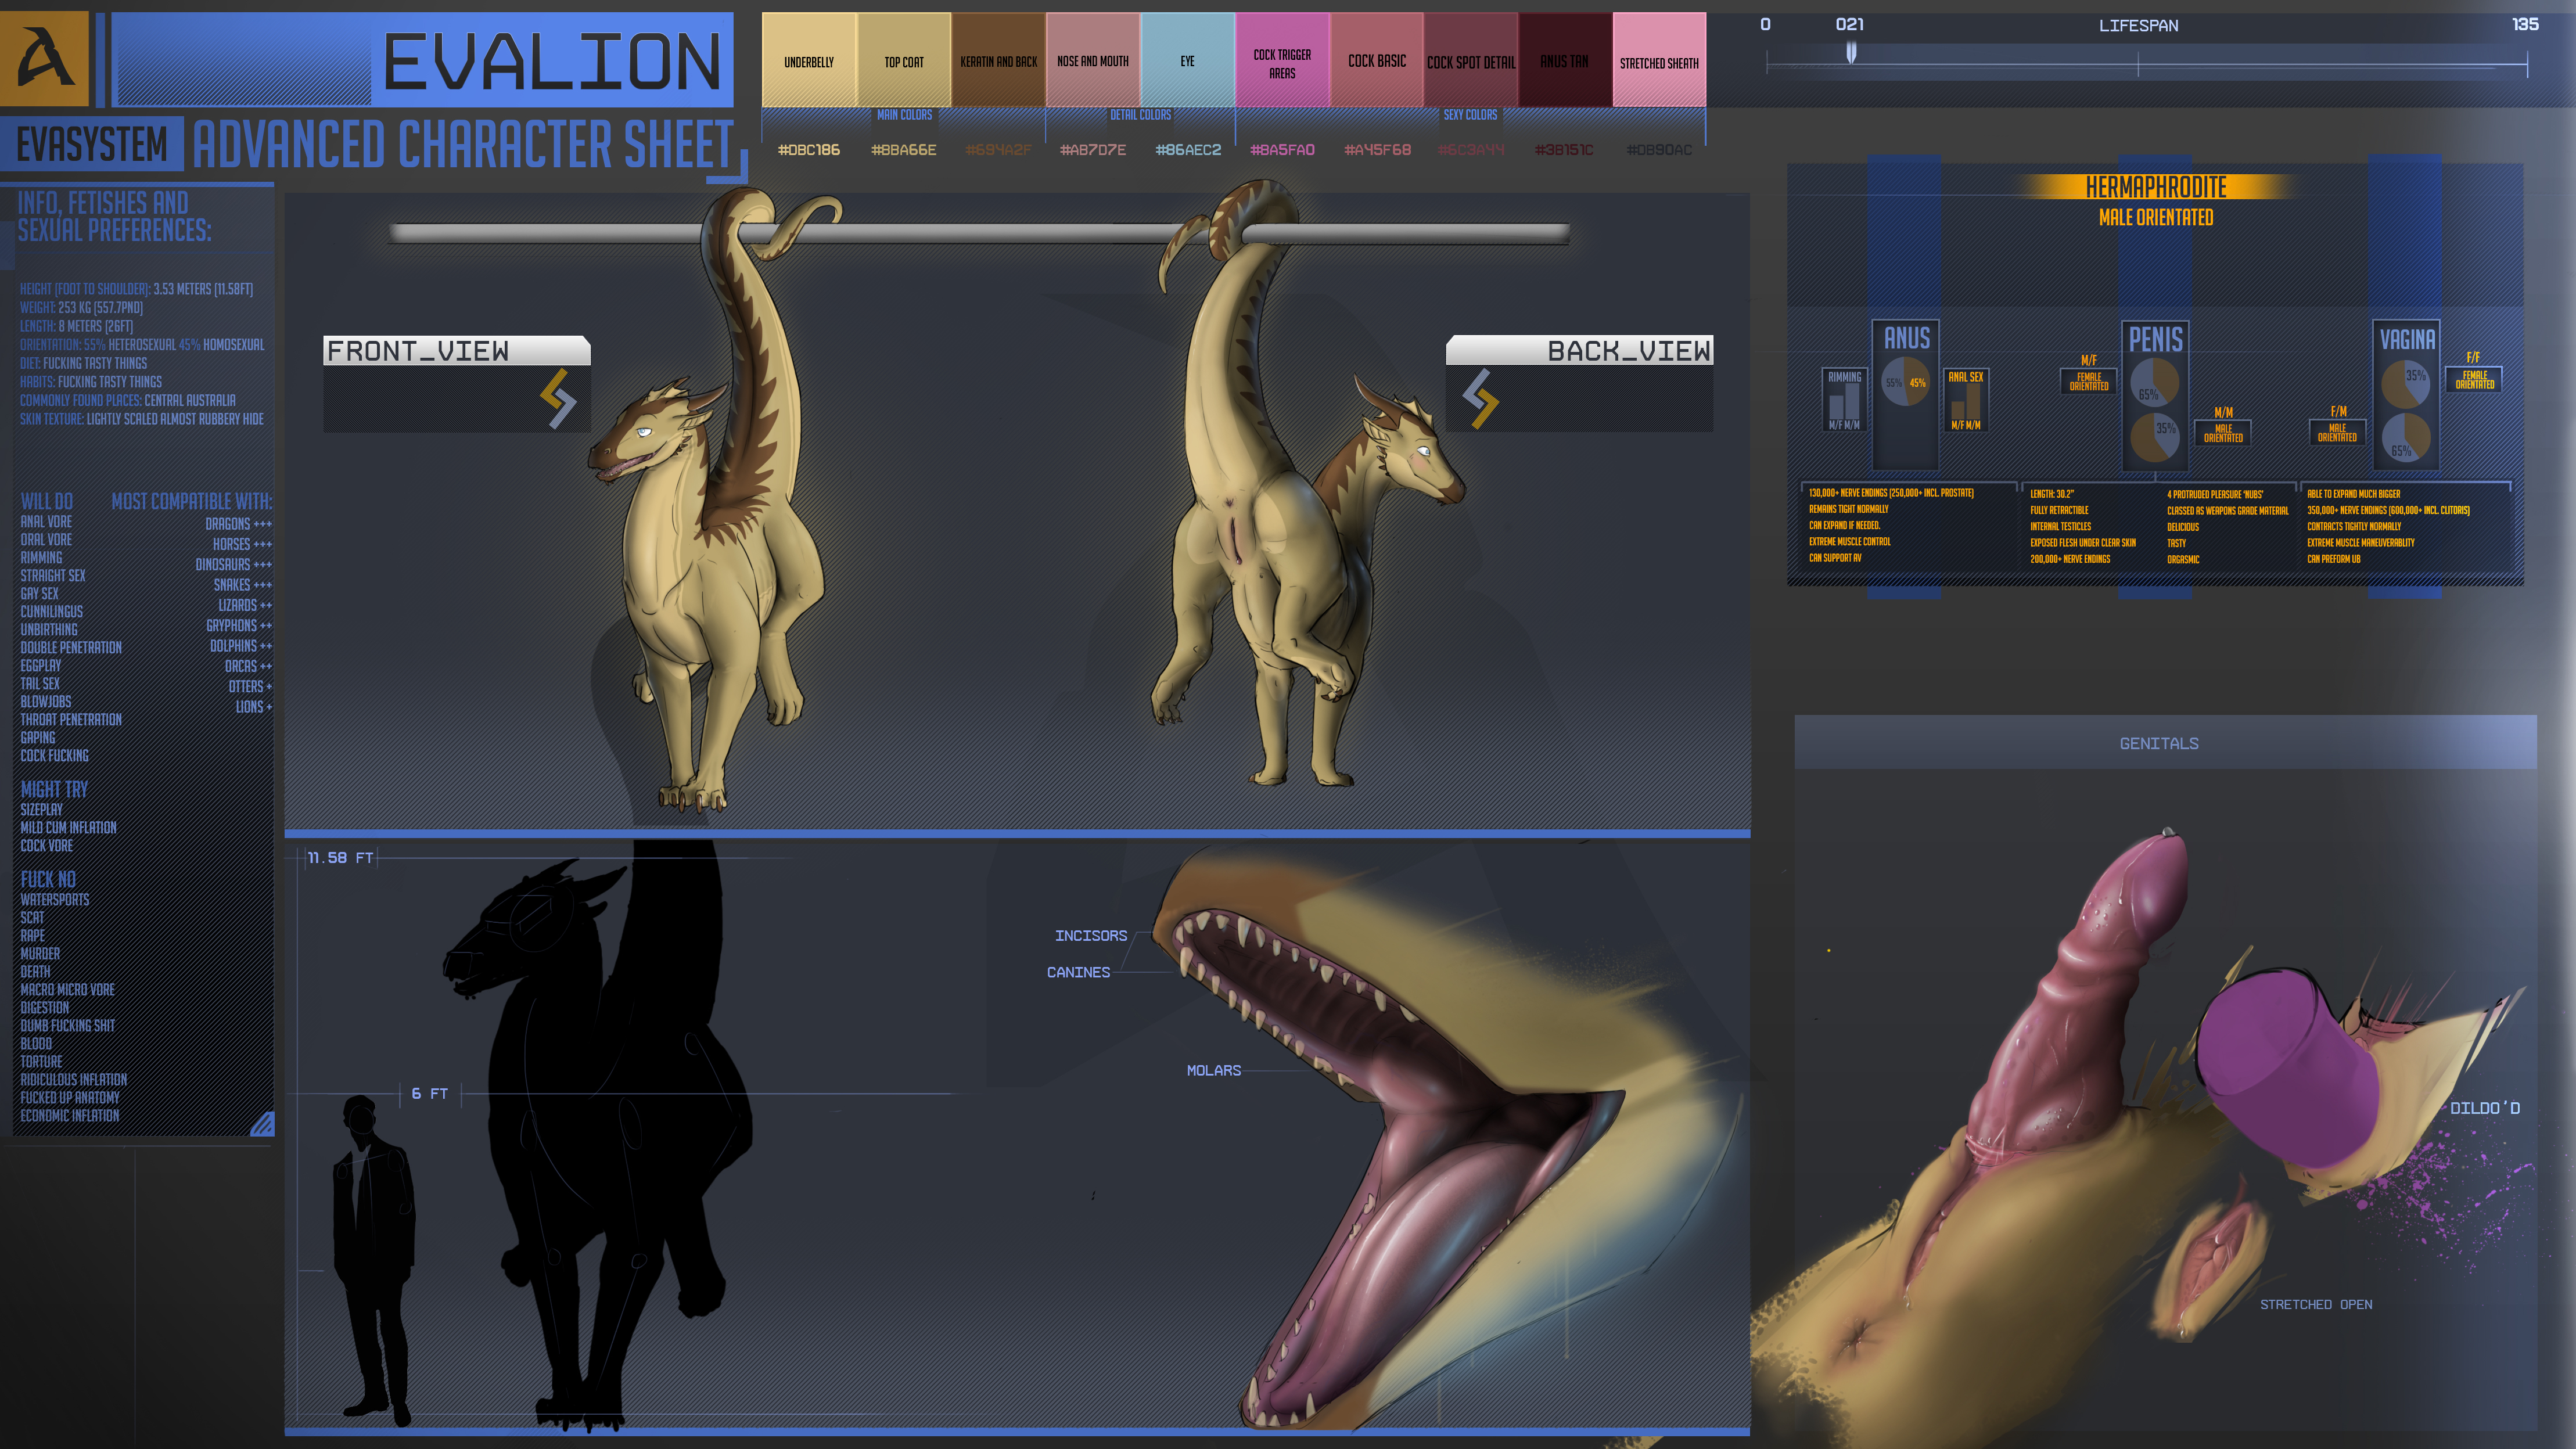Click the 11.58 FT height marker

pyautogui.click(x=340, y=858)
